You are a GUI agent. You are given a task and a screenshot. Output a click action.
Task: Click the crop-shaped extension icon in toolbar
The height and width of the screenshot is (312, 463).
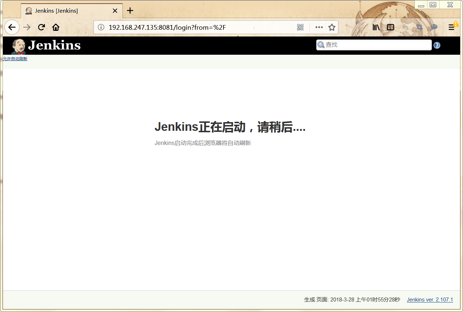(x=419, y=27)
